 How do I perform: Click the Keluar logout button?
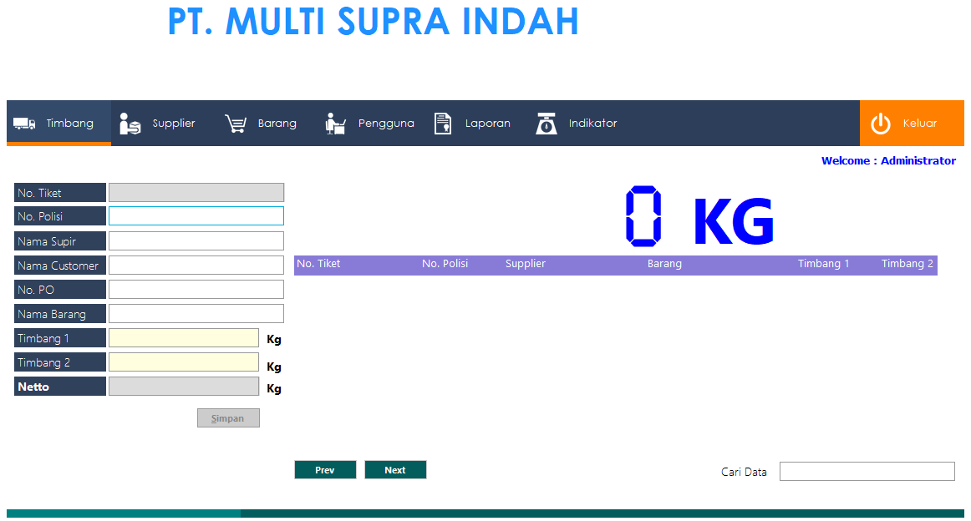click(x=912, y=123)
